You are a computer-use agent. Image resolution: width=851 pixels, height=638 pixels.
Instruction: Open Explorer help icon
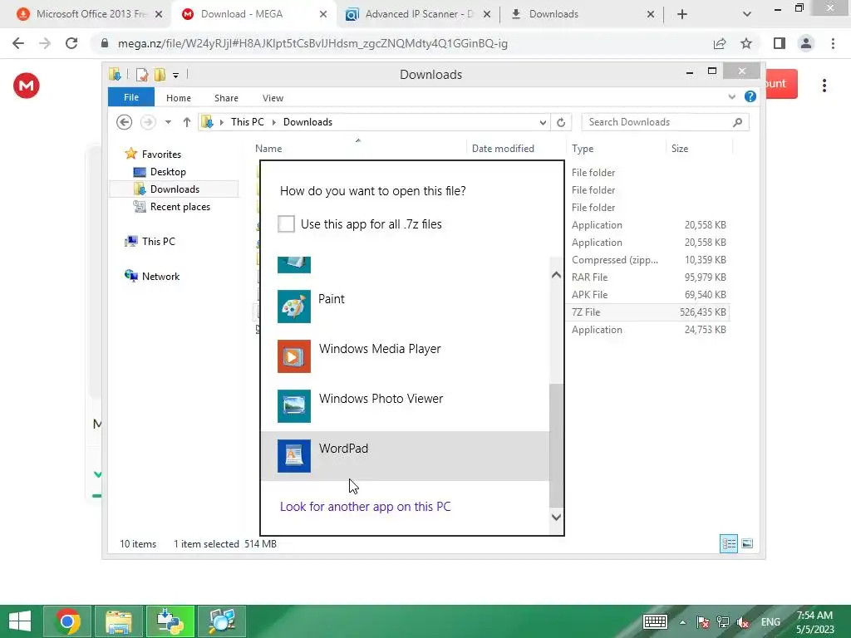750,96
